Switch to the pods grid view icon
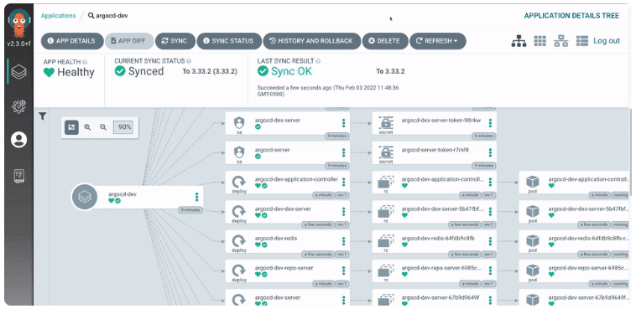This screenshot has width=636, height=319. pos(540,41)
